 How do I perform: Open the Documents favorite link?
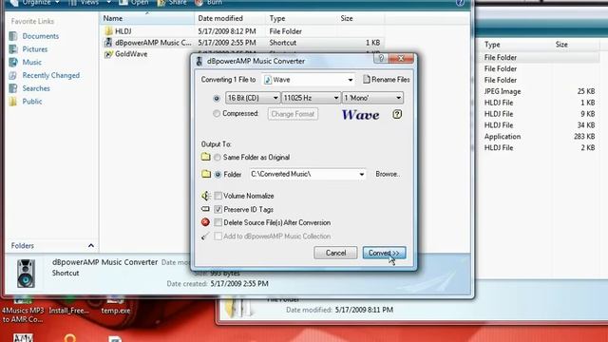(40, 36)
